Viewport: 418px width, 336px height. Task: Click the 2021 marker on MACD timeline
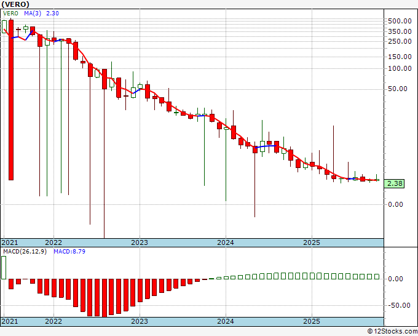[x=10, y=321]
